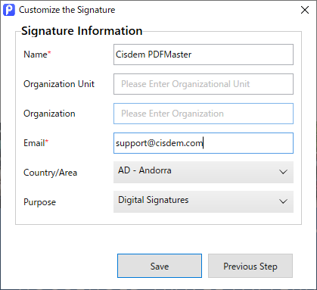Expand Country/Area list via its chevron arrow

coord(283,172)
